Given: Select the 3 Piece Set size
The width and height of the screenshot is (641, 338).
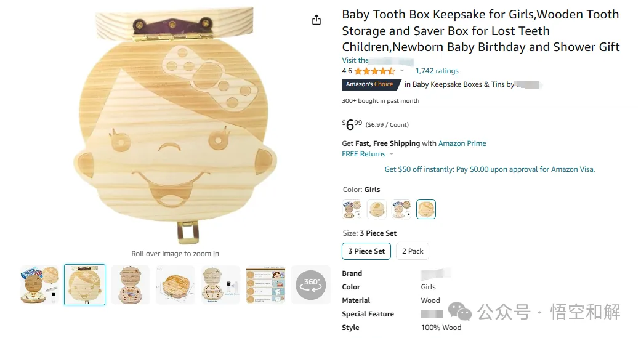Looking at the screenshot, I should point(366,251).
